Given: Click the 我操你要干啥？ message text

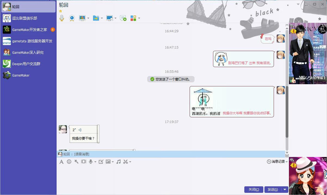Looking at the screenshot, I should [x=83, y=139].
